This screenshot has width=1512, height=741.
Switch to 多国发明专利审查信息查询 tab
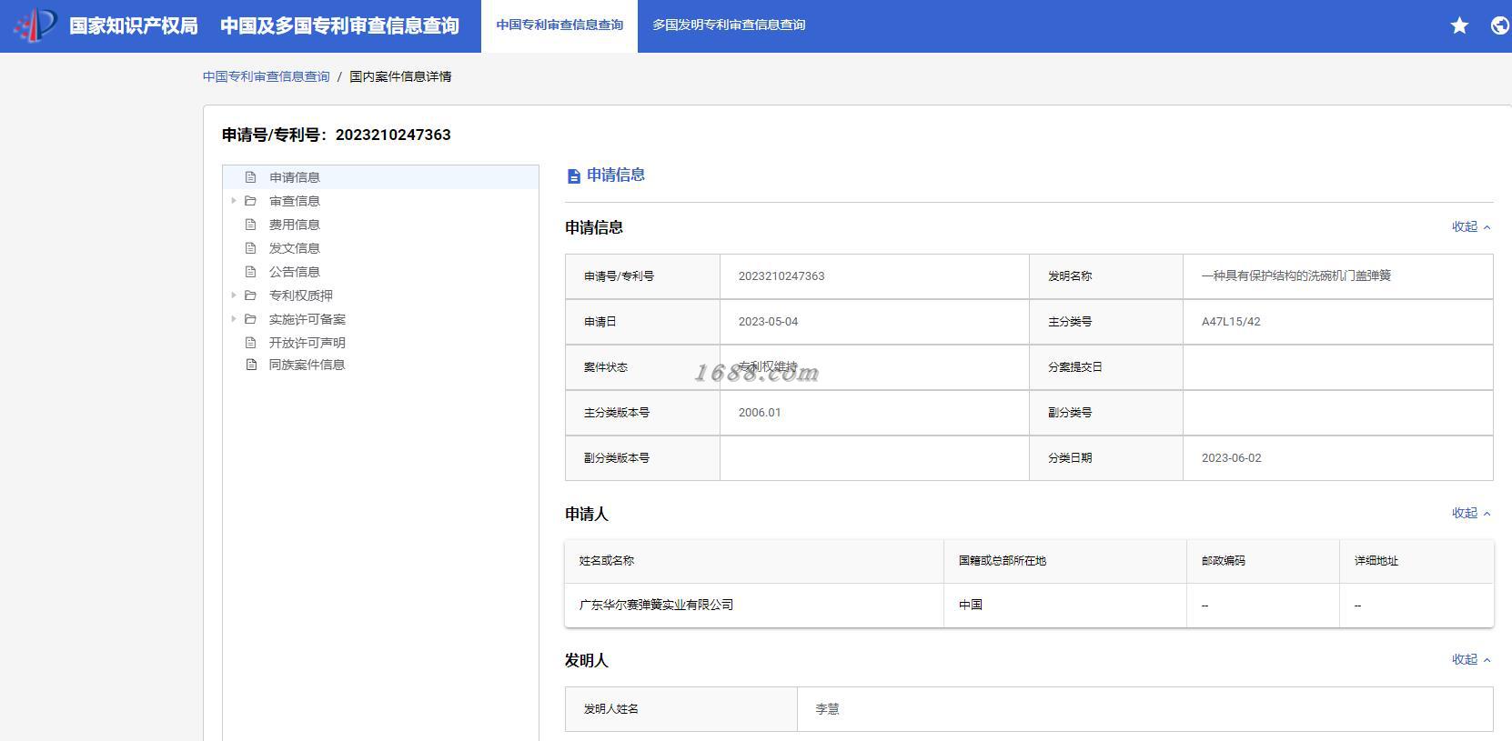tap(729, 25)
